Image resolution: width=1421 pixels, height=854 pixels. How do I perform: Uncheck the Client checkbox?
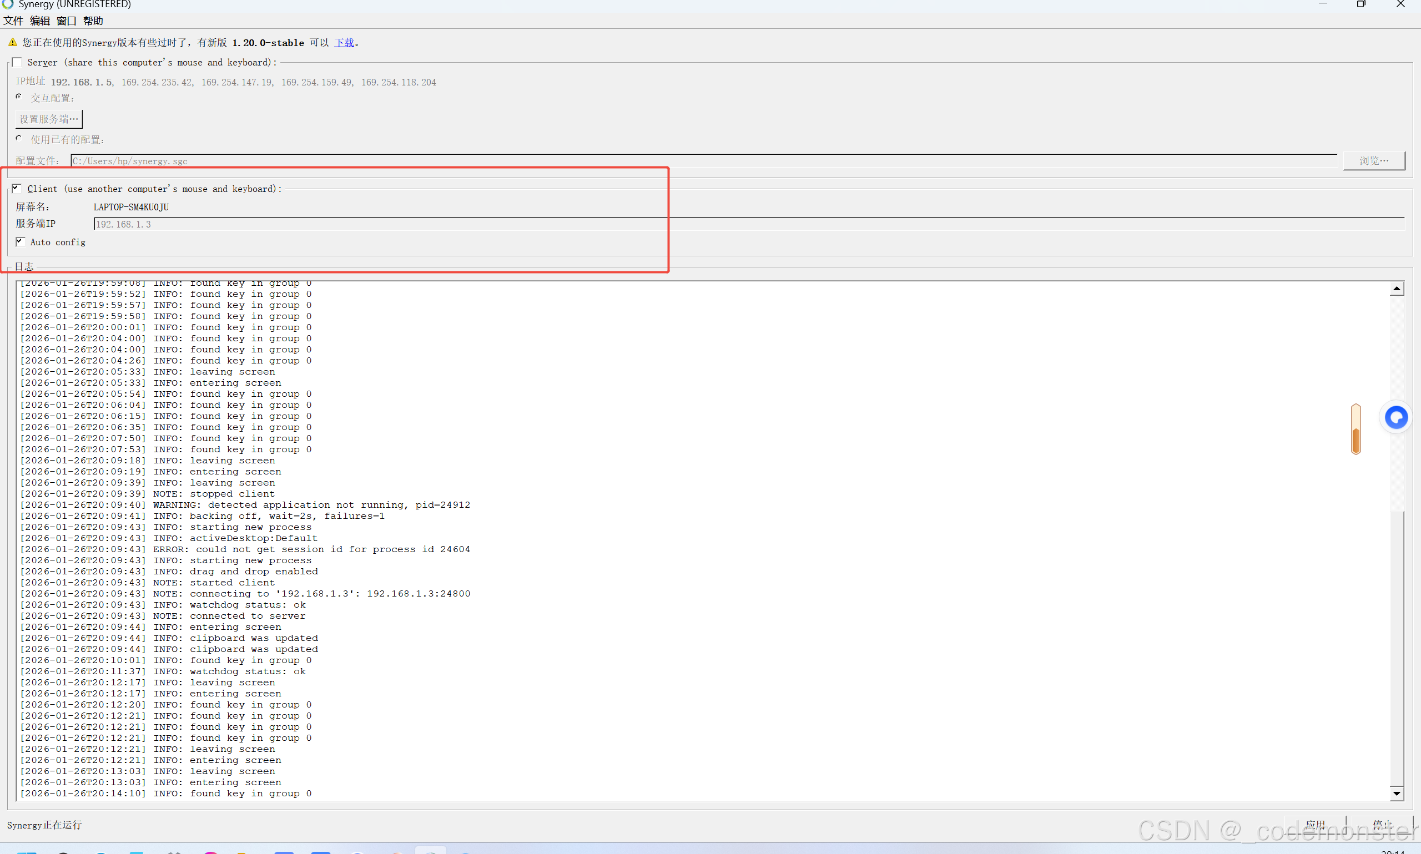(17, 188)
